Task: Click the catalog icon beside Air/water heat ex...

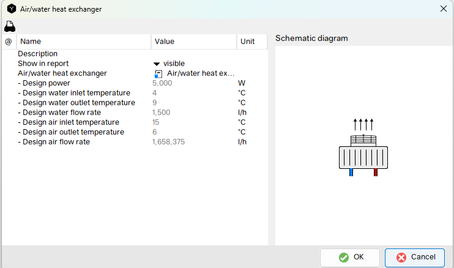Action: (x=158, y=74)
